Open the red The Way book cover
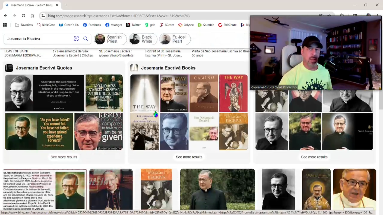This screenshot has width=383, height=215. (233, 93)
